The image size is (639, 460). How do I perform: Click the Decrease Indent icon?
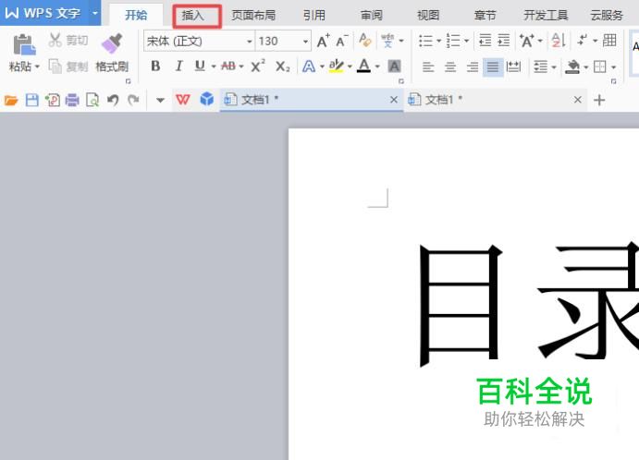pyautogui.click(x=485, y=41)
